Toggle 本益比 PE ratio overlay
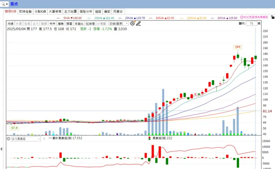The width and height of the screenshot is (275, 169). 79,23
